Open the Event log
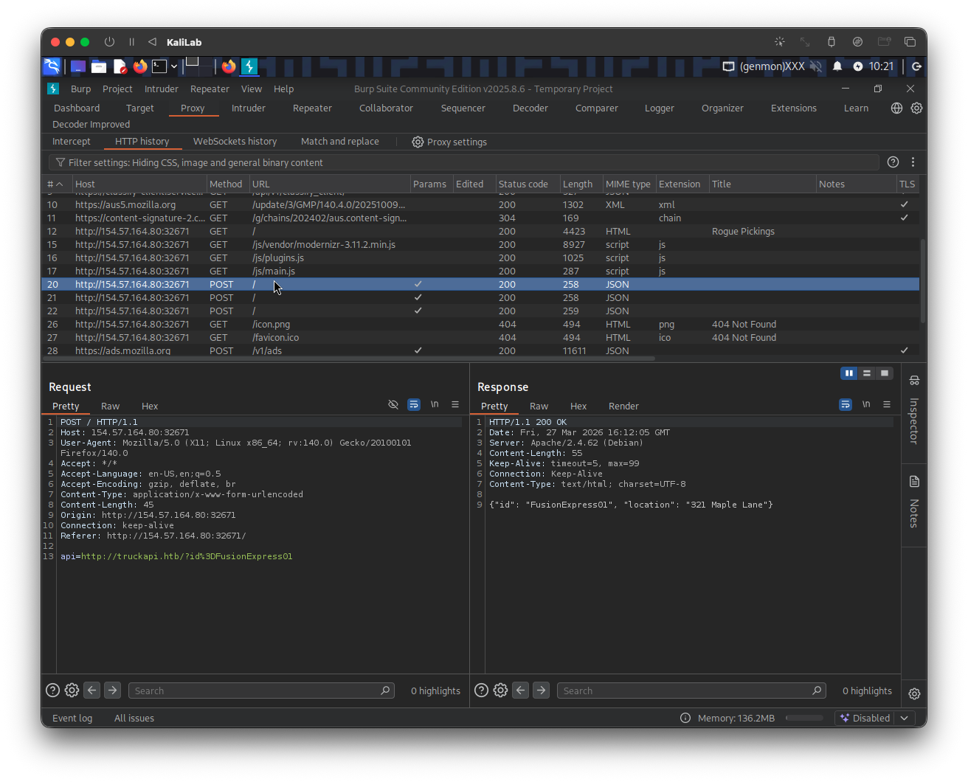 coord(72,718)
